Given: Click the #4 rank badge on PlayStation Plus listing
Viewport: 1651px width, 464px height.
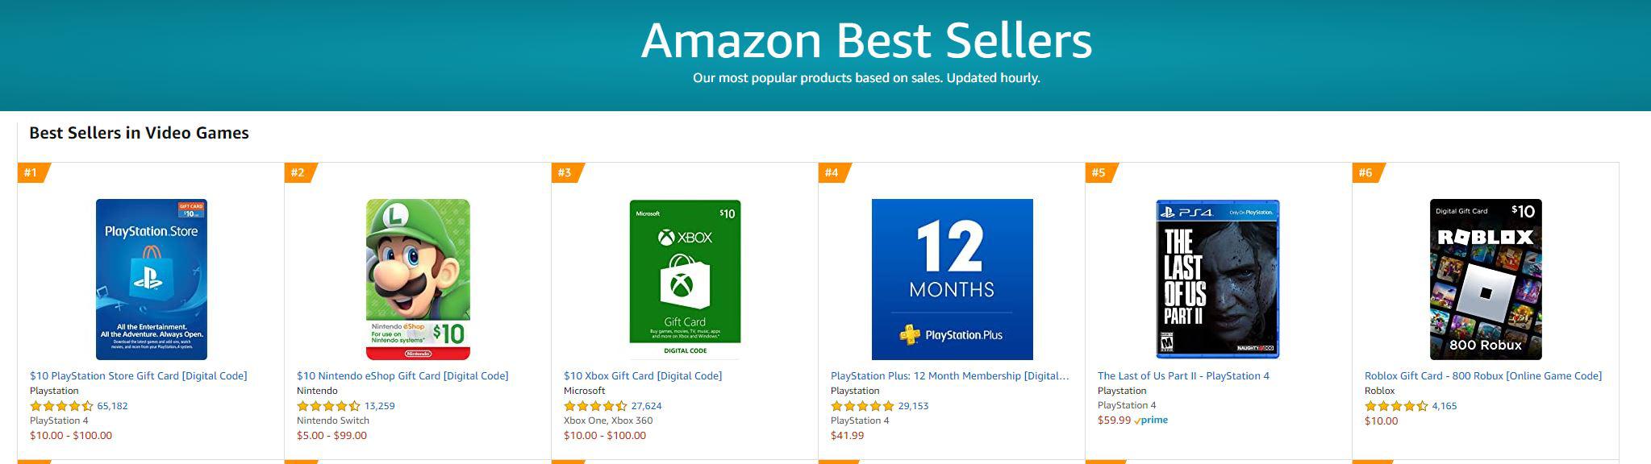Looking at the screenshot, I should coord(832,172).
